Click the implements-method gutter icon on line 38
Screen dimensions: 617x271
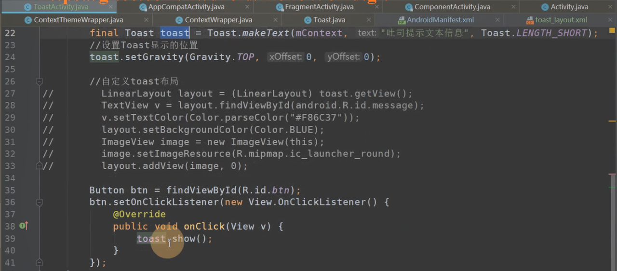click(23, 226)
